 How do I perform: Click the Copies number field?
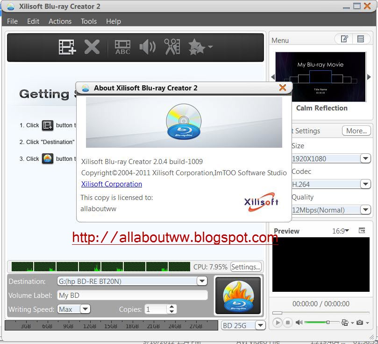[156, 309]
